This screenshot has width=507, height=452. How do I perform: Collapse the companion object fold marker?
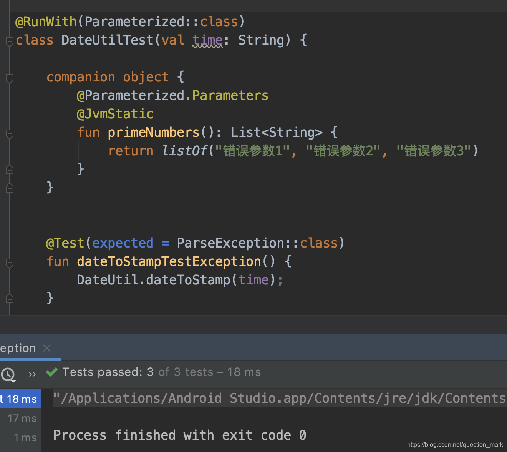tap(10, 78)
